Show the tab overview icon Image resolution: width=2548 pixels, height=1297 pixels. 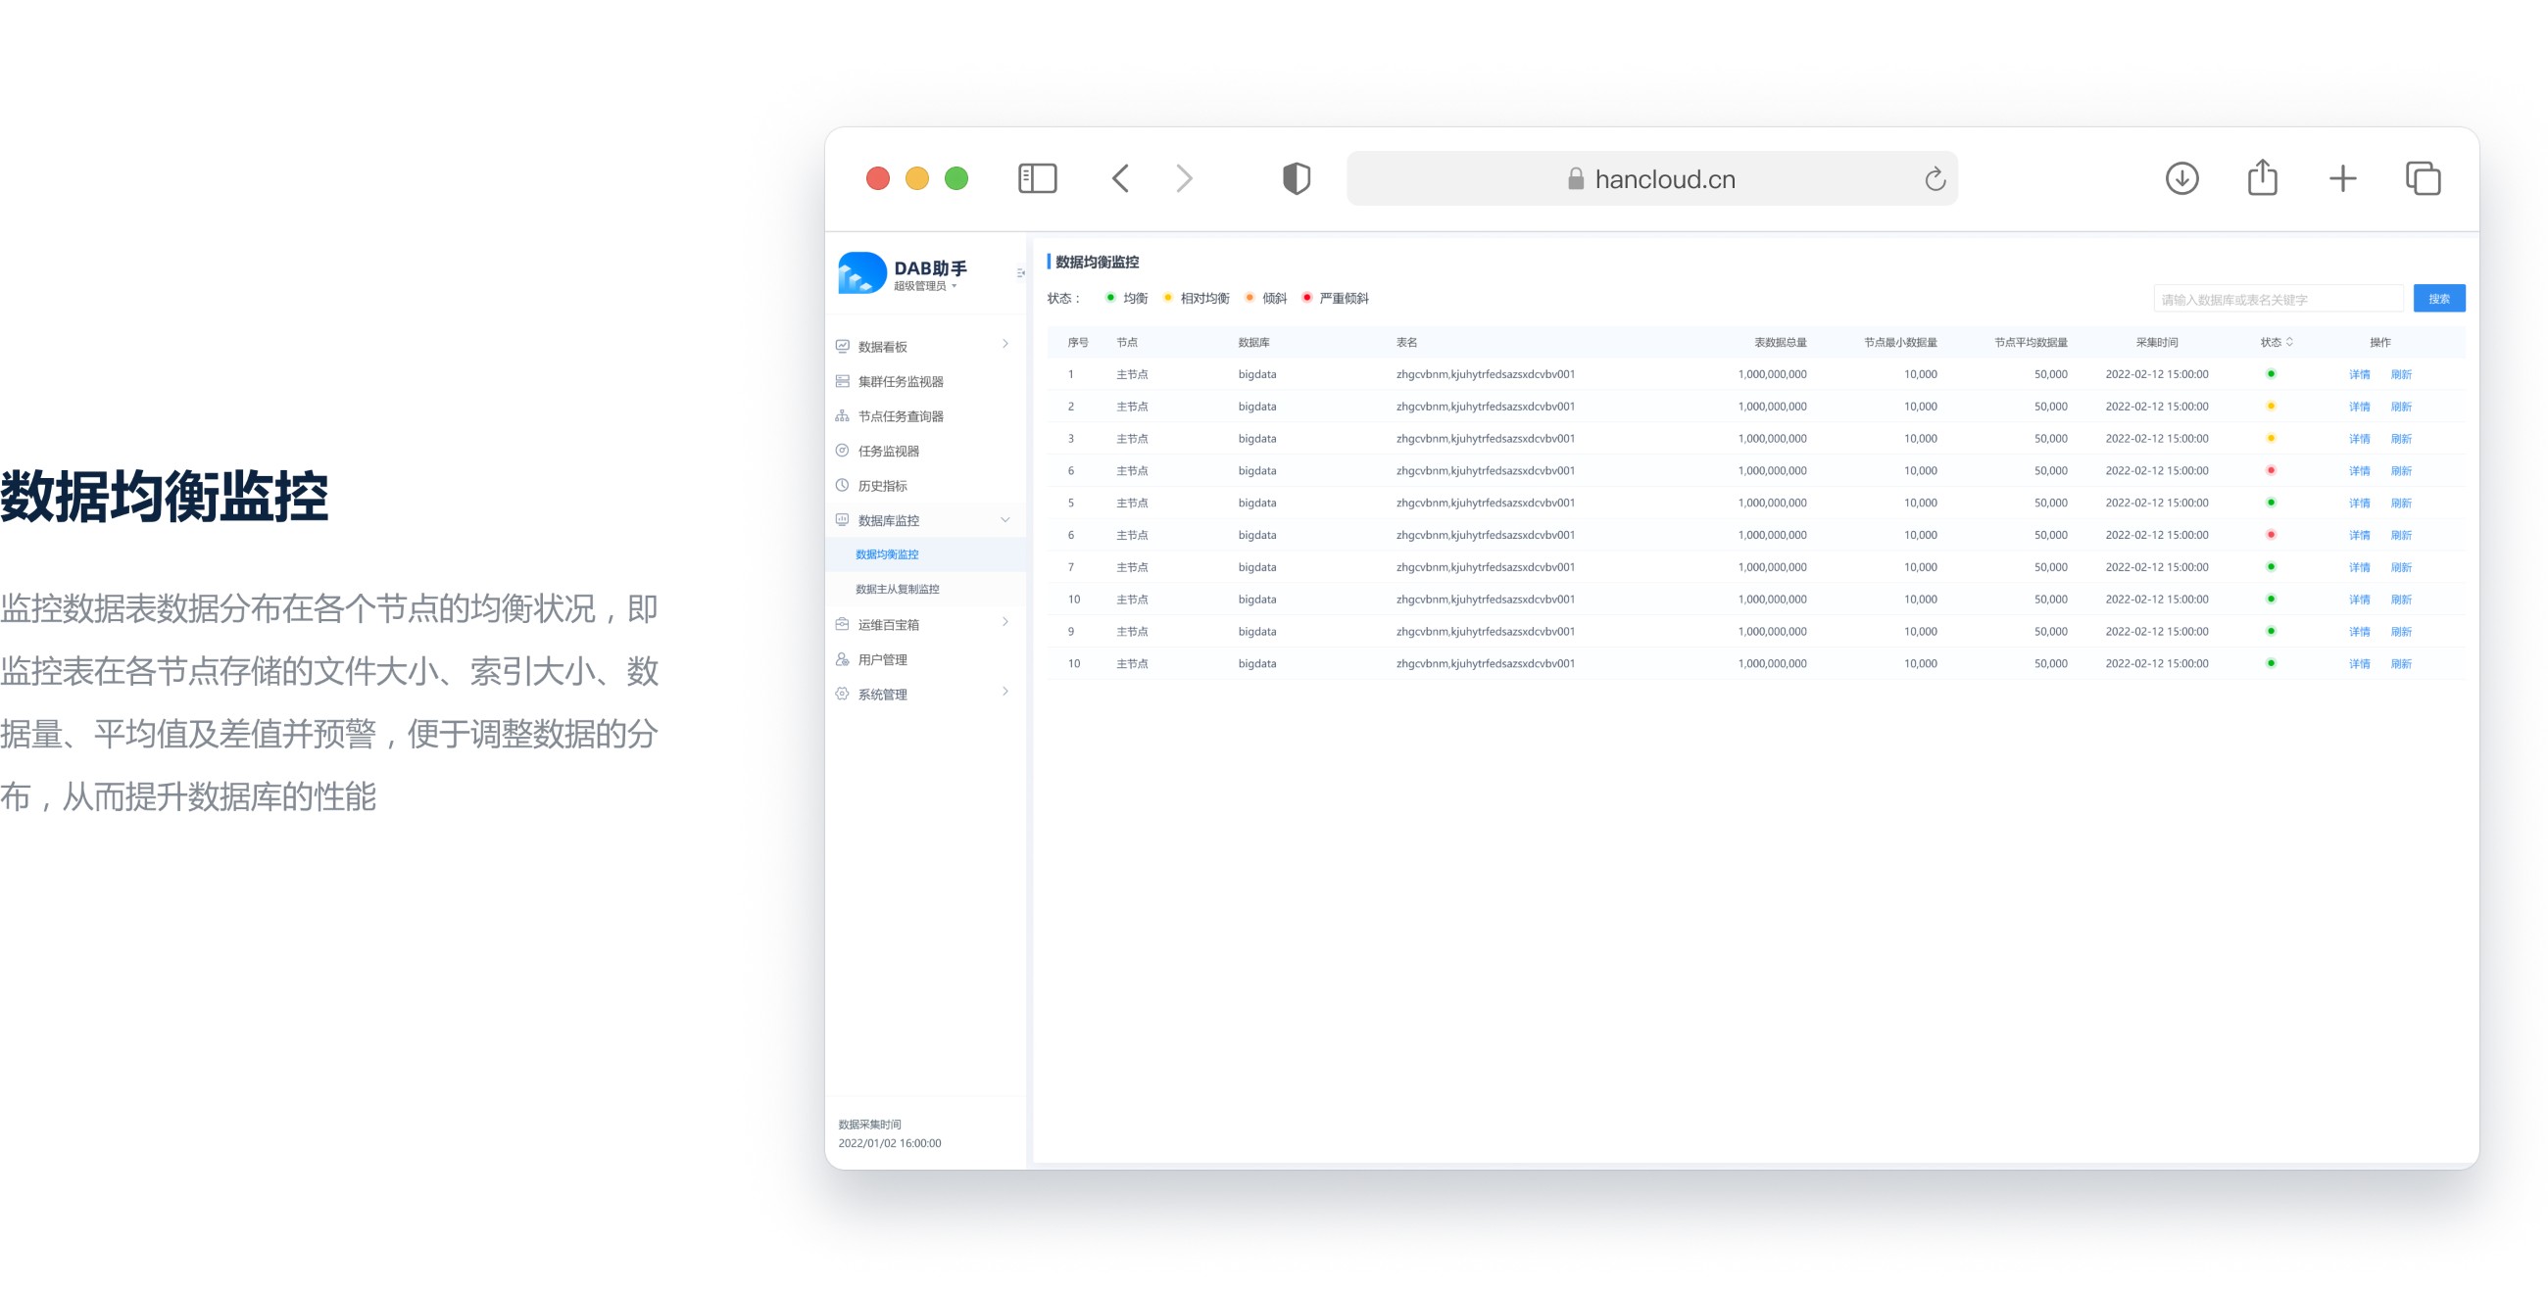2423,179
